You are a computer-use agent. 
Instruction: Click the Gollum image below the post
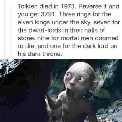pos(61,90)
